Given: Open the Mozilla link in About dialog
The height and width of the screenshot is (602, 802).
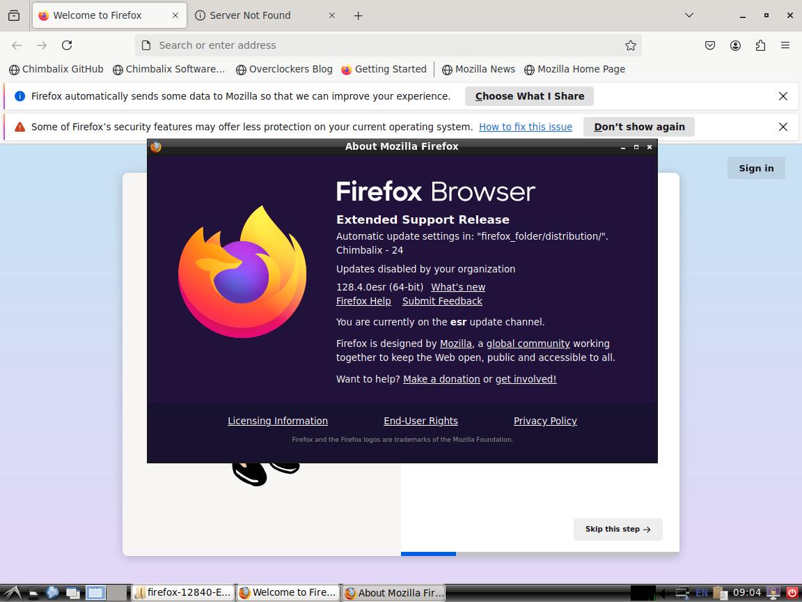Looking at the screenshot, I should pos(456,344).
